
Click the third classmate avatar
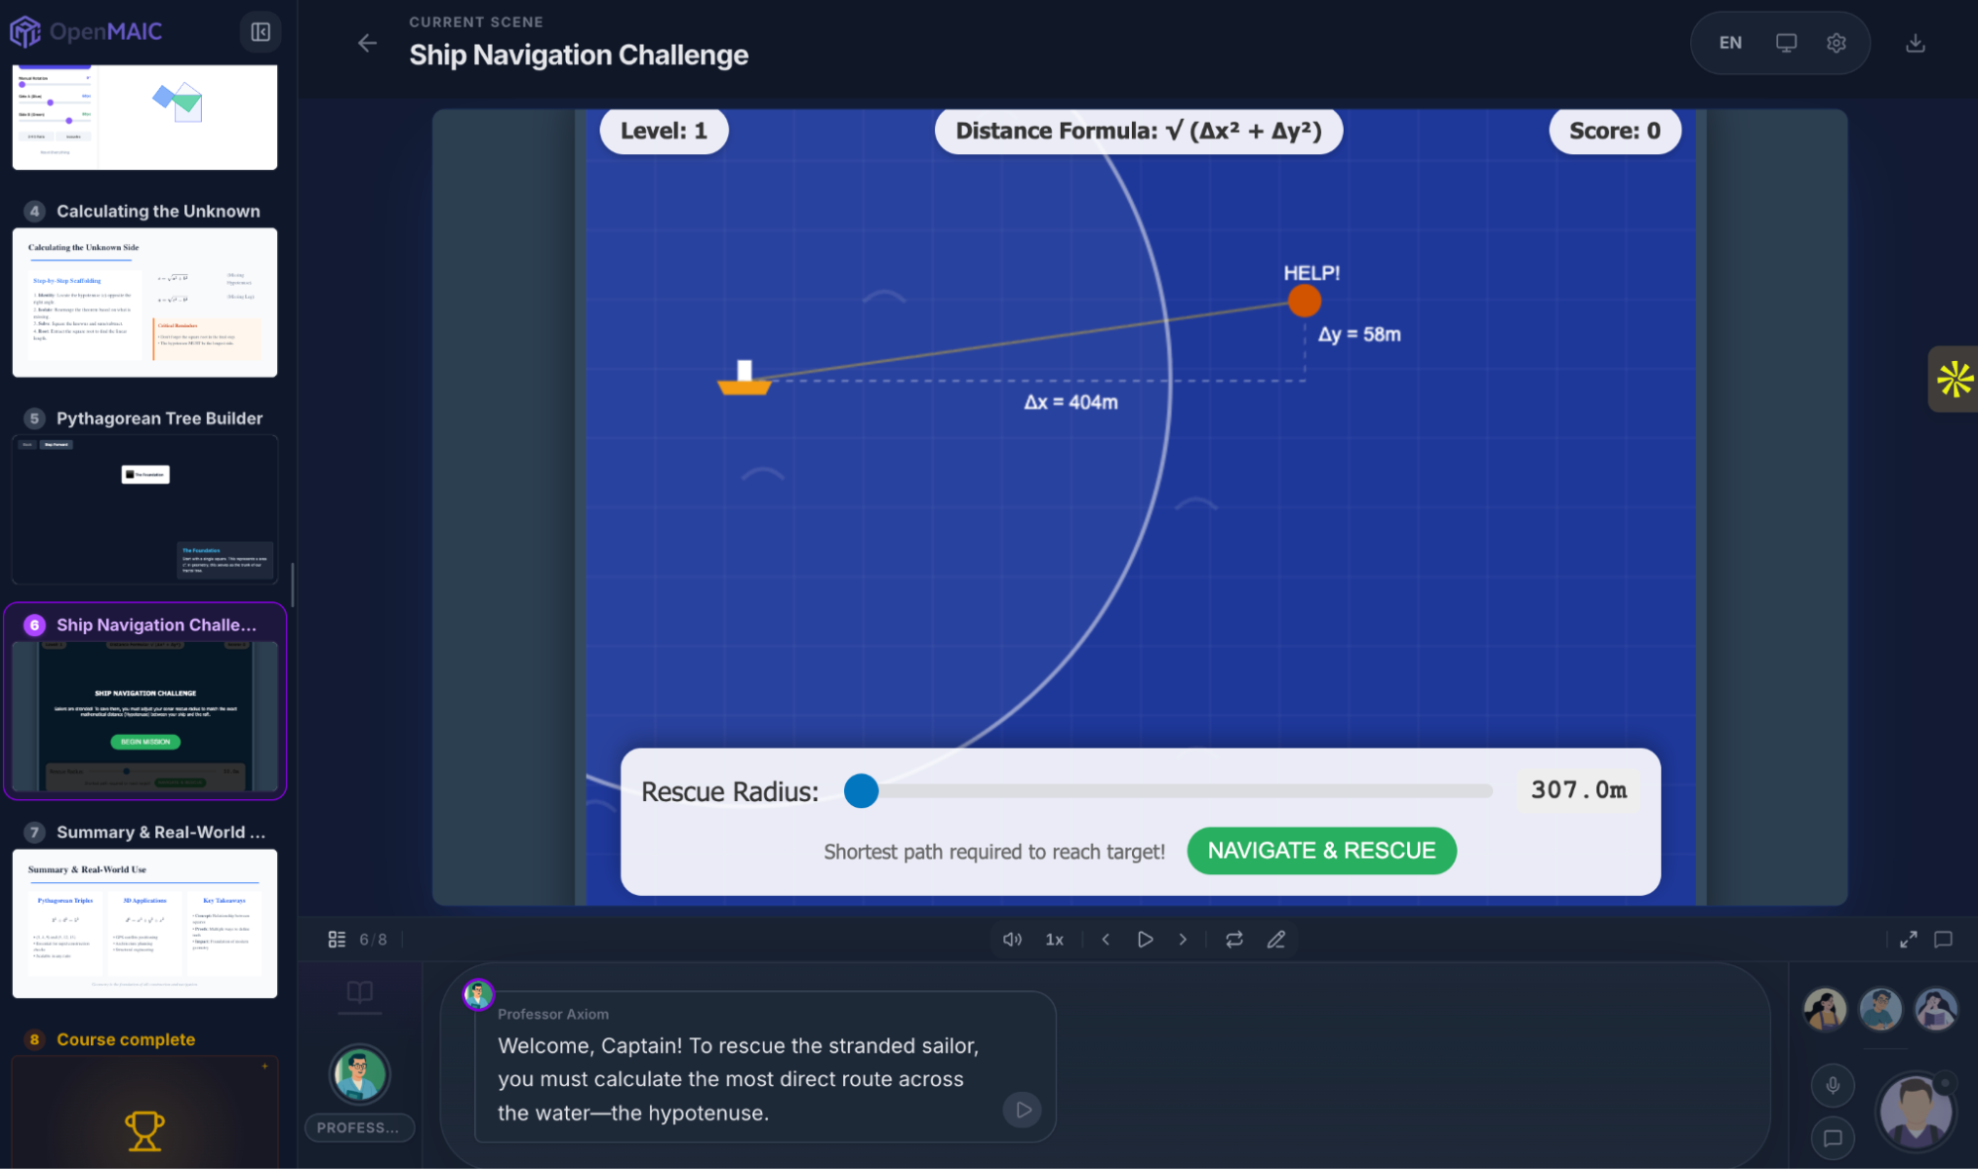(x=1936, y=1009)
